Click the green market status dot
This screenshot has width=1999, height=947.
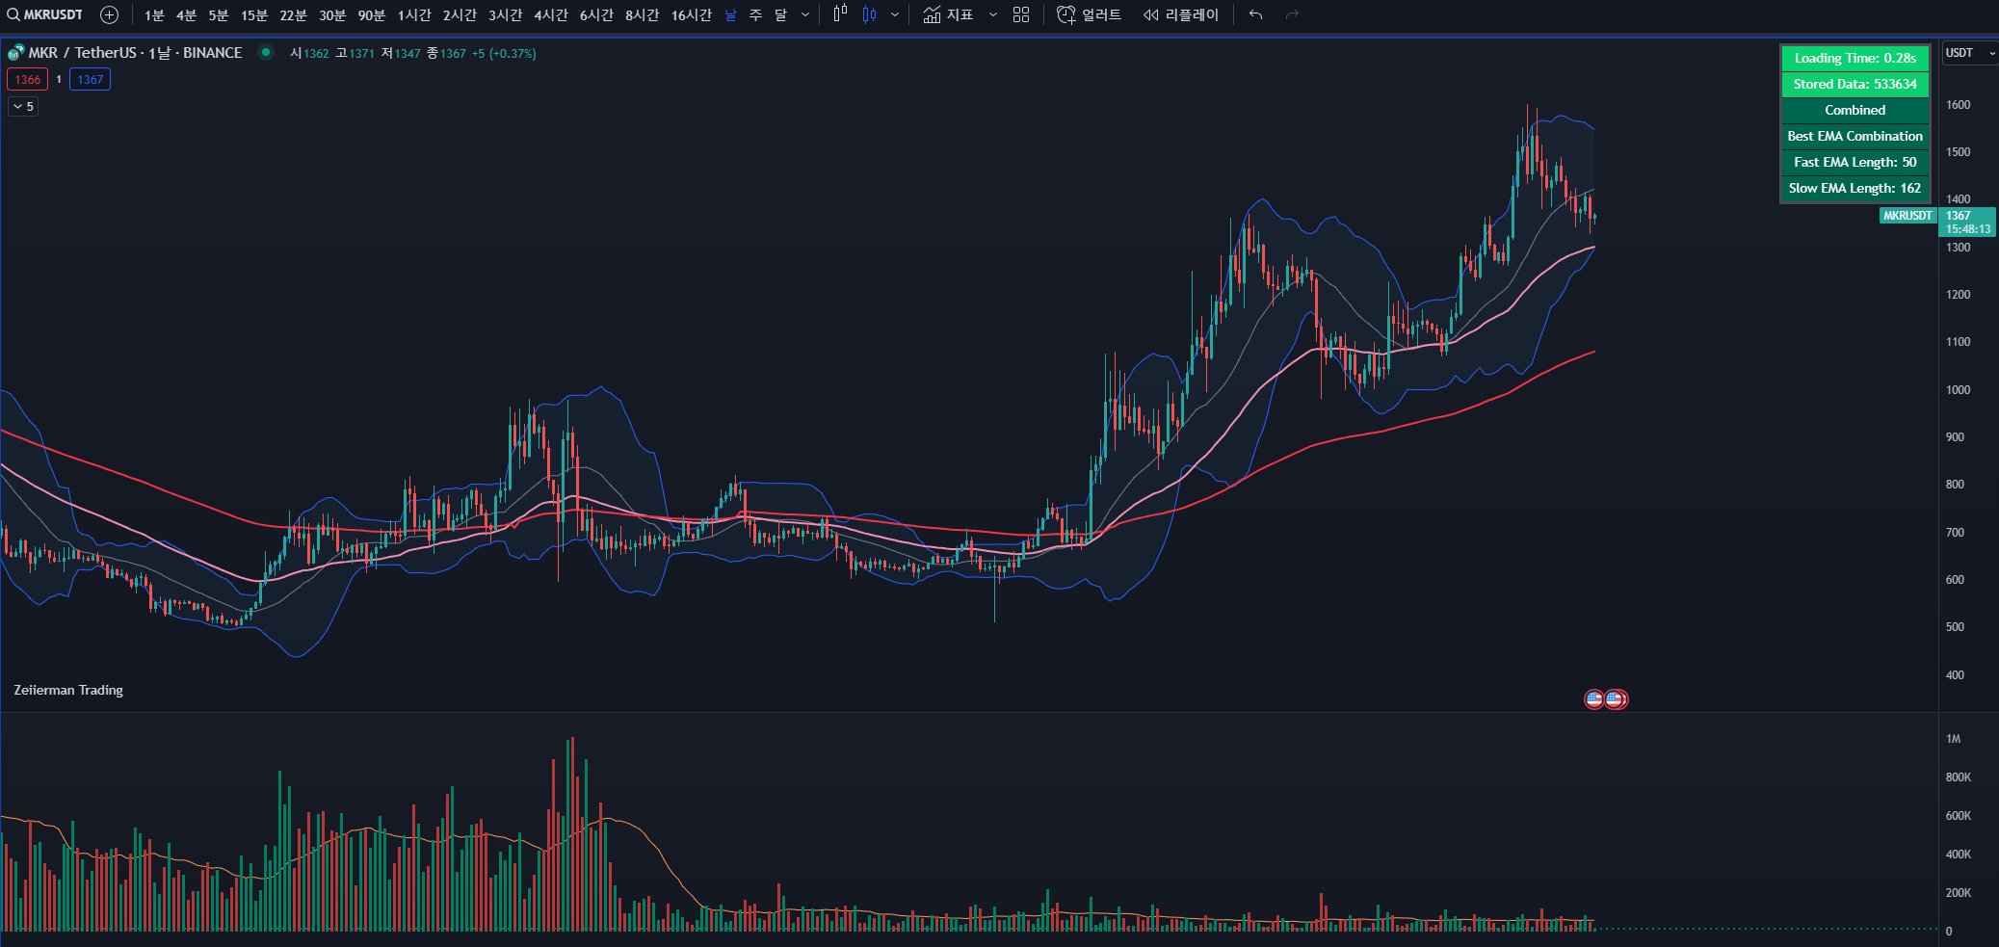pyautogui.click(x=266, y=52)
